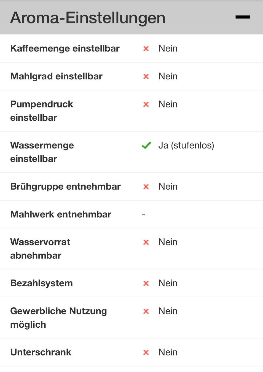Viewport: 263px width, 372px height.
Task: Select the Mahlgrad einstellbar label
Action: [x=56, y=76]
